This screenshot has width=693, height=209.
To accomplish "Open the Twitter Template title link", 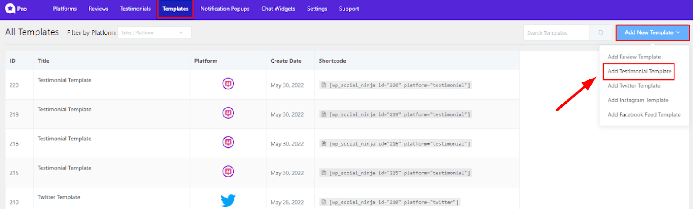I will click(59, 197).
